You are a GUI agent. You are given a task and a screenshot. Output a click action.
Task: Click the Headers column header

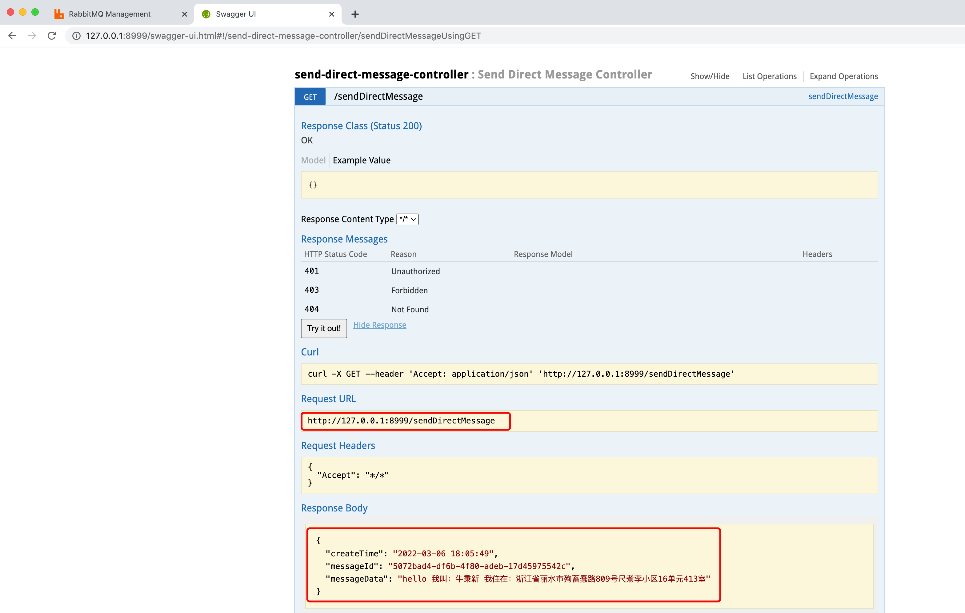(x=817, y=254)
